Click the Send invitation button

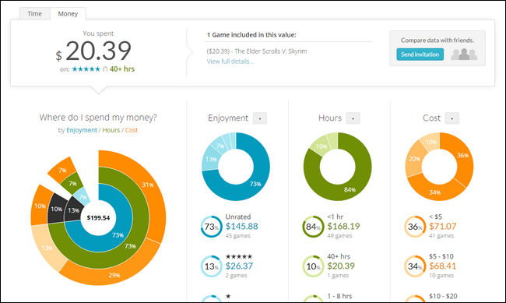click(420, 55)
